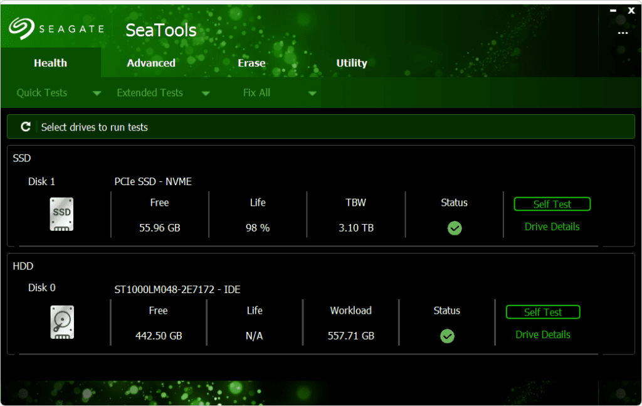Minimize the SeaTools window
This screenshot has width=642, height=406.
pyautogui.click(x=613, y=10)
